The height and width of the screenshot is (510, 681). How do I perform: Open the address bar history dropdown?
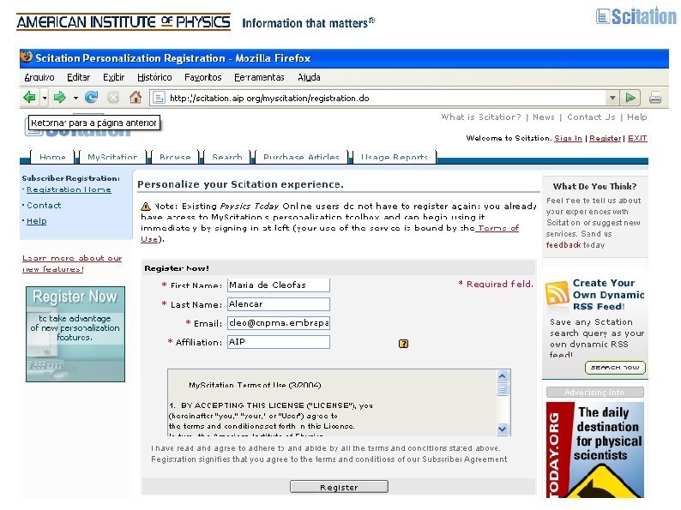pos(612,98)
